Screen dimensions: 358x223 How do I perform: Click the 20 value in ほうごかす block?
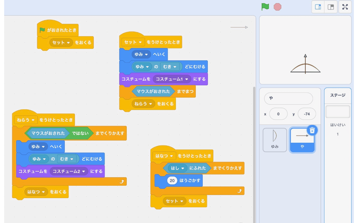(x=172, y=180)
